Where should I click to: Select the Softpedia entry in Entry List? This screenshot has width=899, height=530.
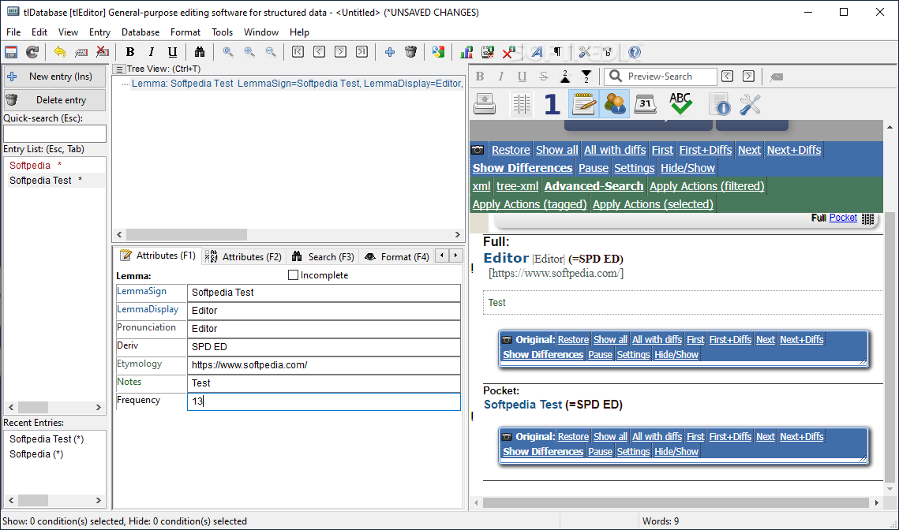click(30, 165)
